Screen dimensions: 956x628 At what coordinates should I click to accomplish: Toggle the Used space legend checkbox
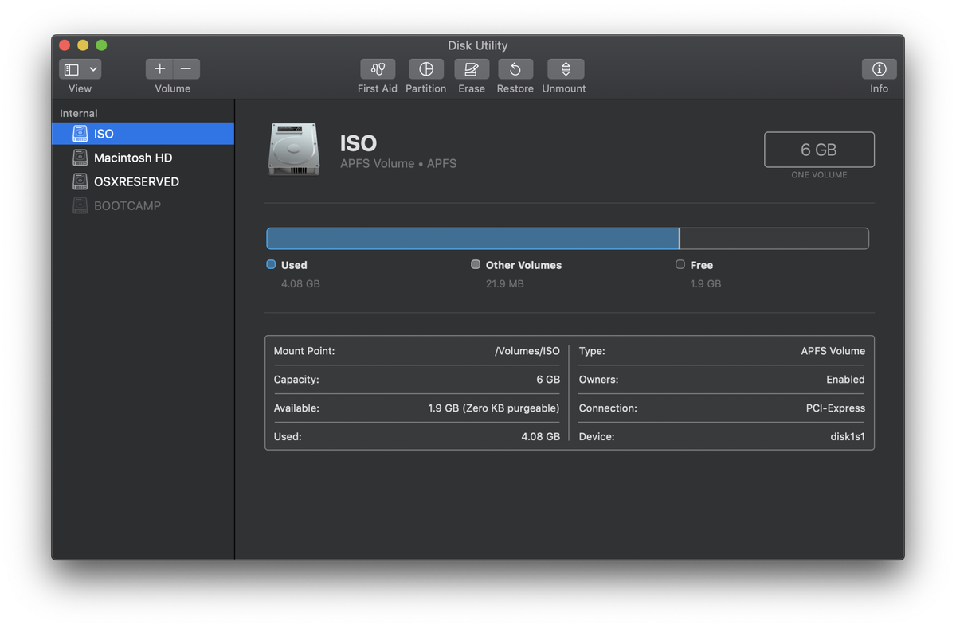point(270,264)
